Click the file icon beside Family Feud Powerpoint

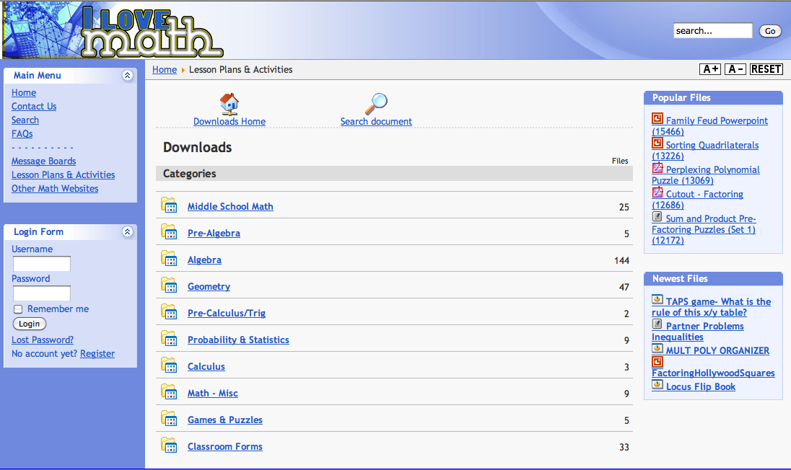(657, 119)
